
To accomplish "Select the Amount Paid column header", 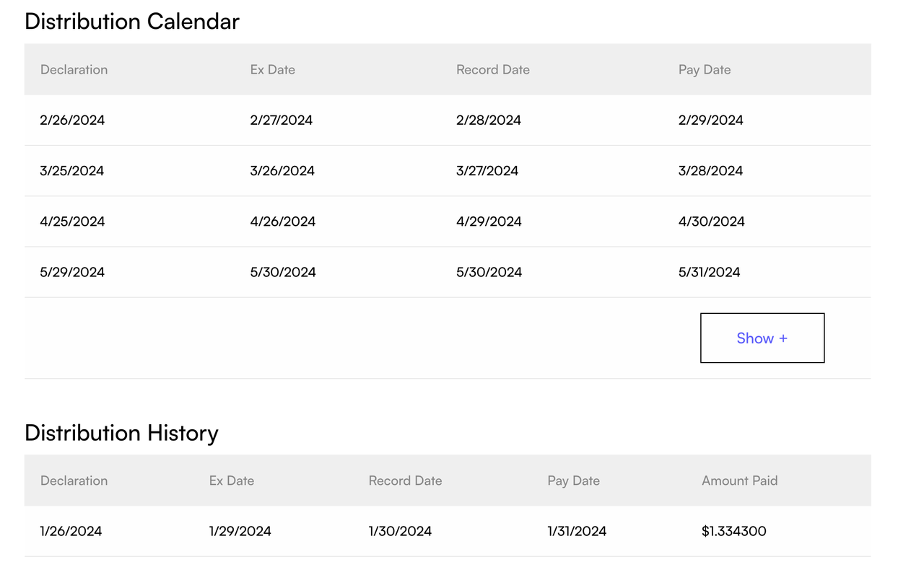I will coord(739,480).
